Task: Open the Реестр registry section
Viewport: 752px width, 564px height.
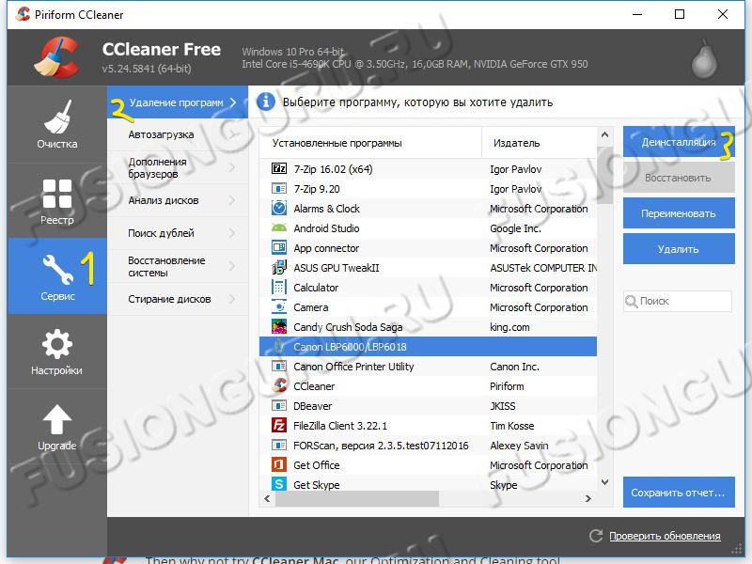Action: coord(57,200)
